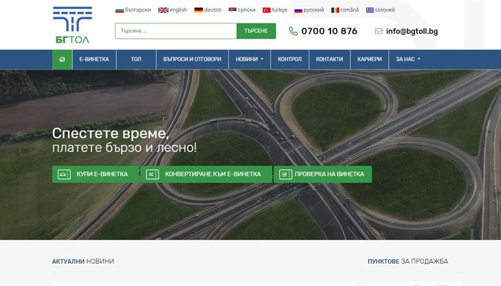Click КОНВЕРТИРАНЕ КЪМ Е-ВИНЕТКА button
The width and height of the screenshot is (501, 286).
coord(206,175)
